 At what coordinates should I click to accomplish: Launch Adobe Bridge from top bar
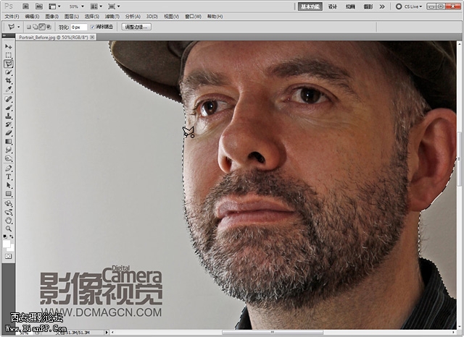(x=25, y=6)
